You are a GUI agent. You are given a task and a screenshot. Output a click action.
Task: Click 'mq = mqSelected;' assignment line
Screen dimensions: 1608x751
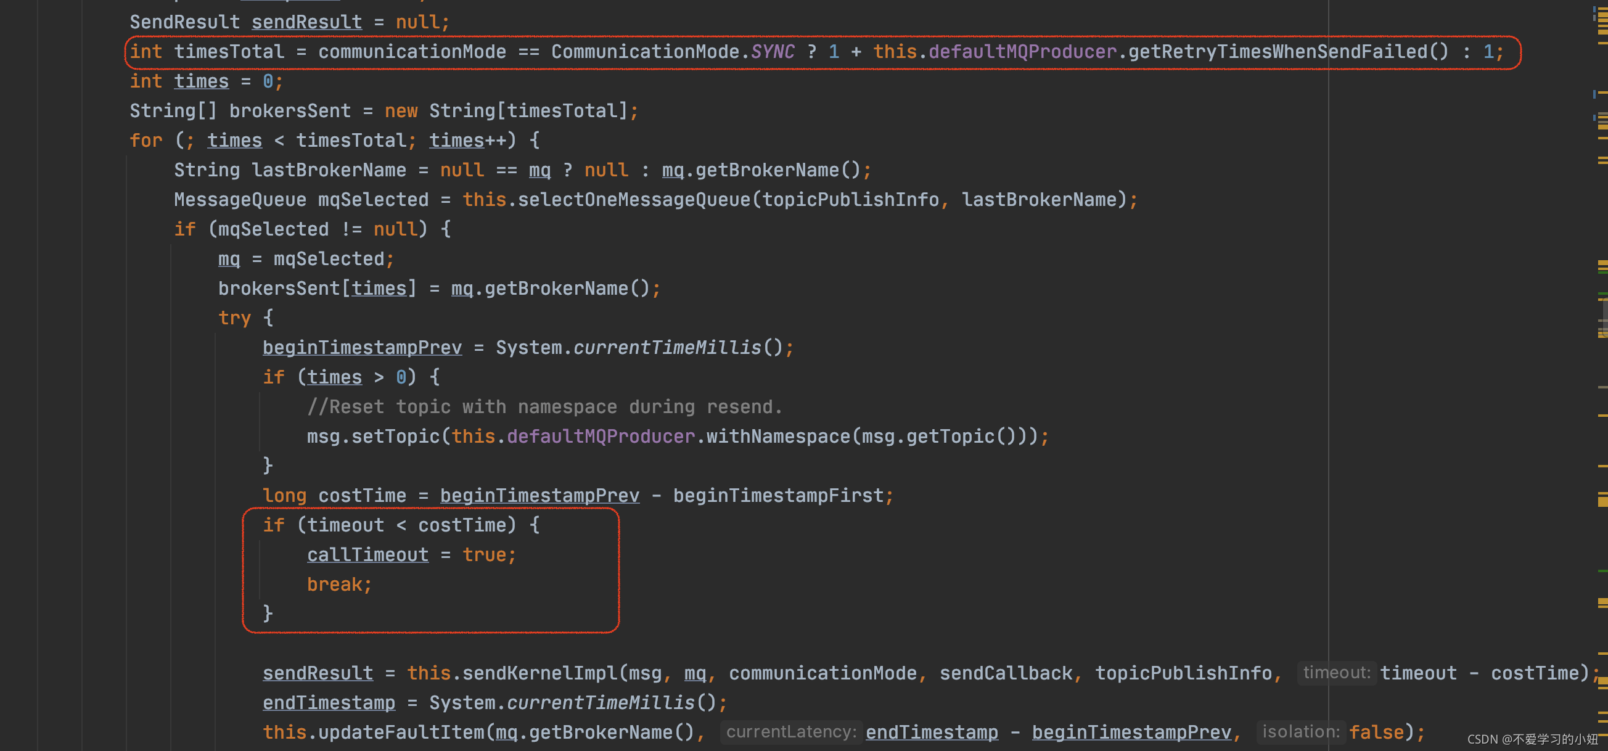306,259
